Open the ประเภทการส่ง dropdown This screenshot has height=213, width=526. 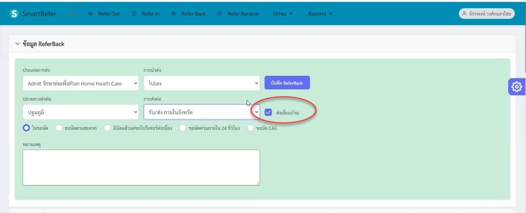(x=81, y=83)
